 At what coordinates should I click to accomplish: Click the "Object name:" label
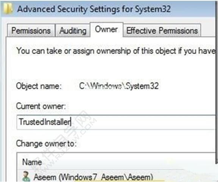[x=39, y=86]
